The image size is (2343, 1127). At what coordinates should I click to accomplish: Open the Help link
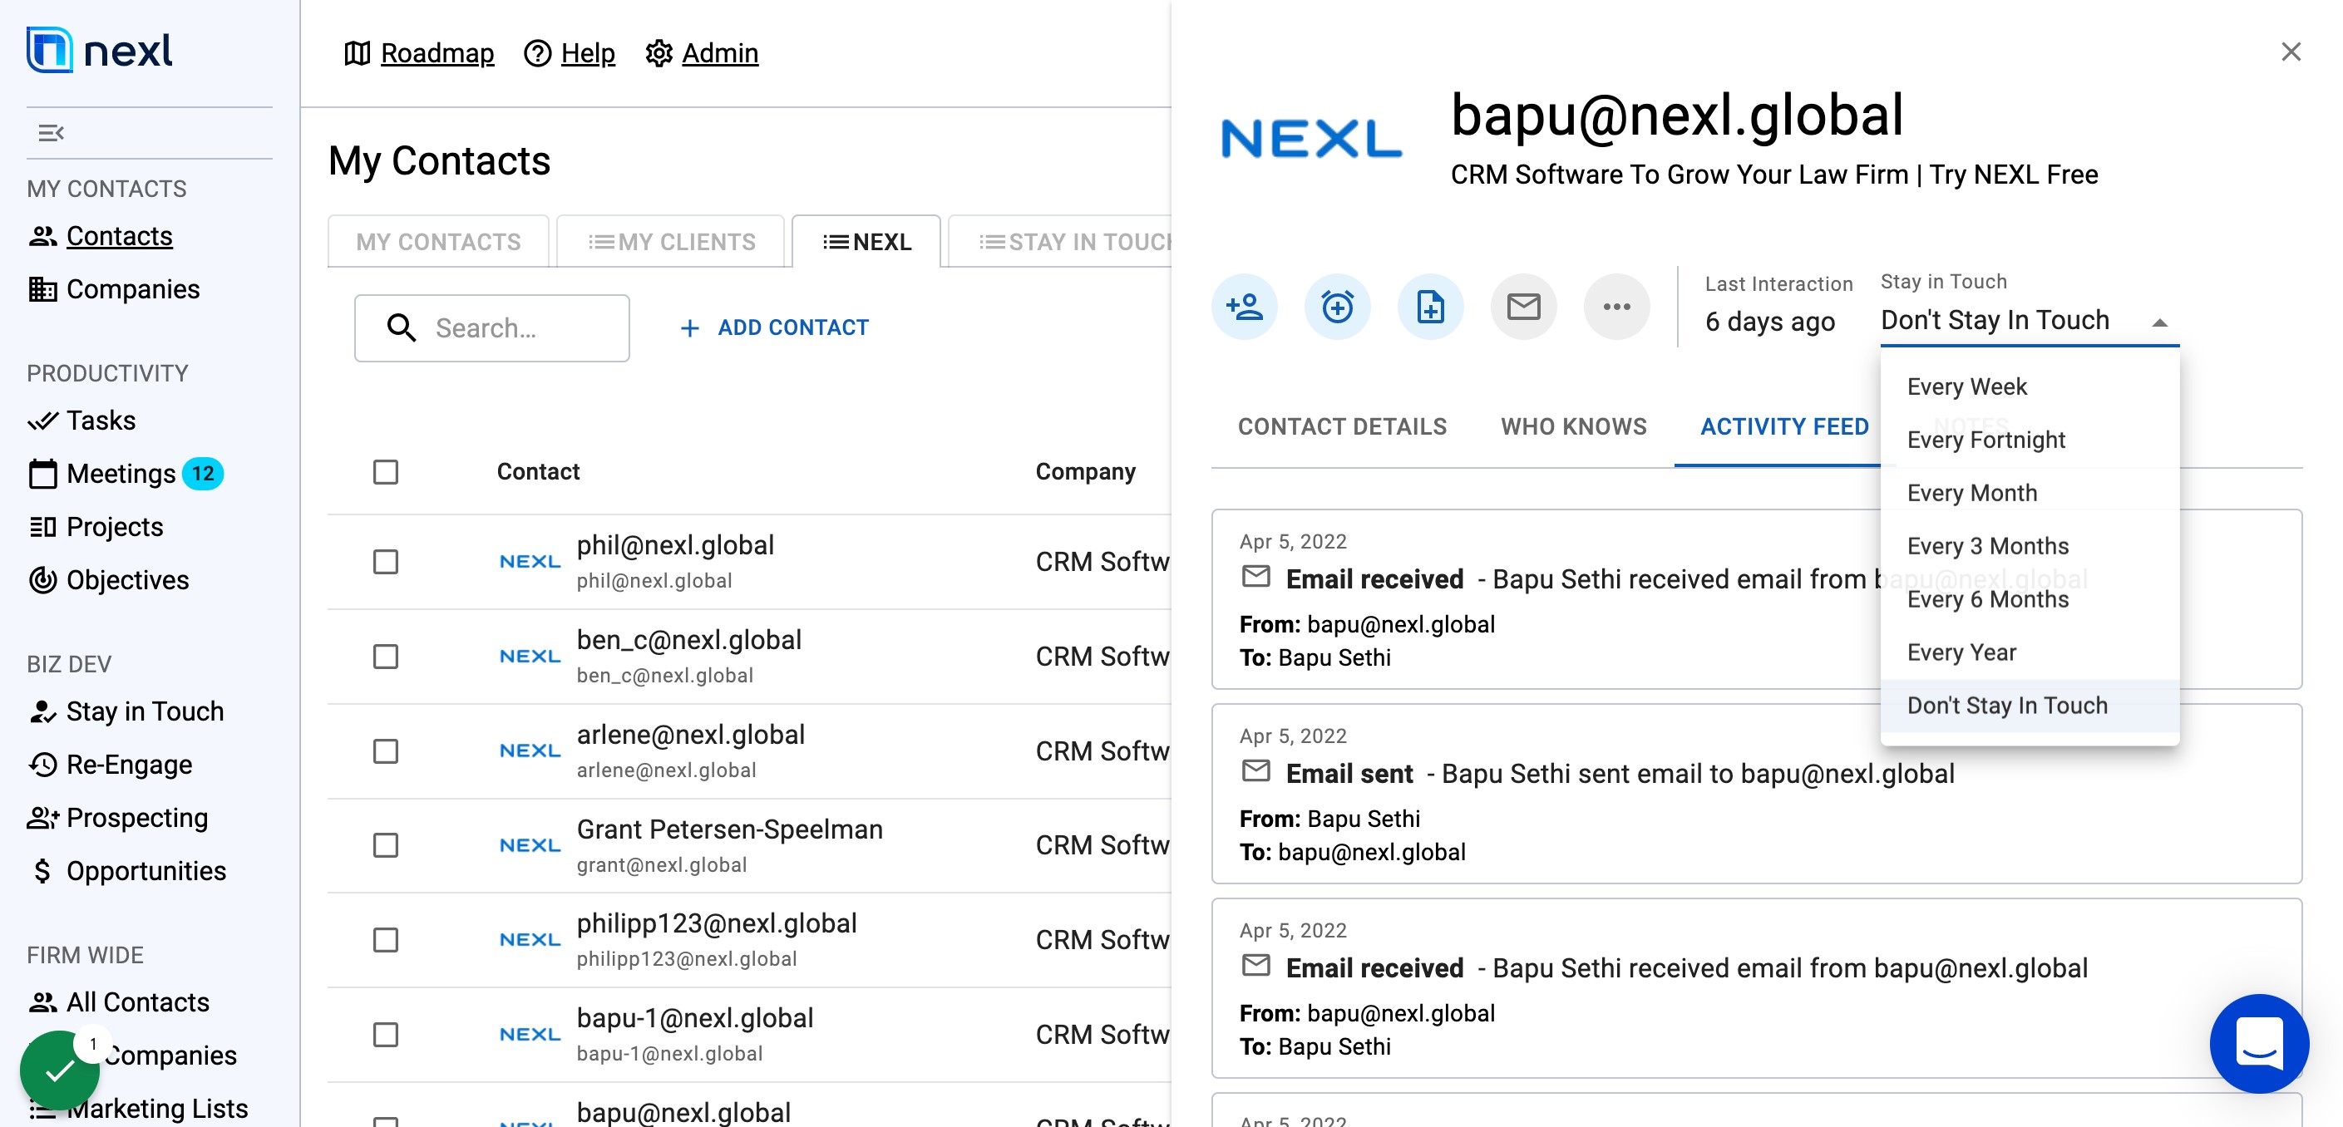[570, 54]
